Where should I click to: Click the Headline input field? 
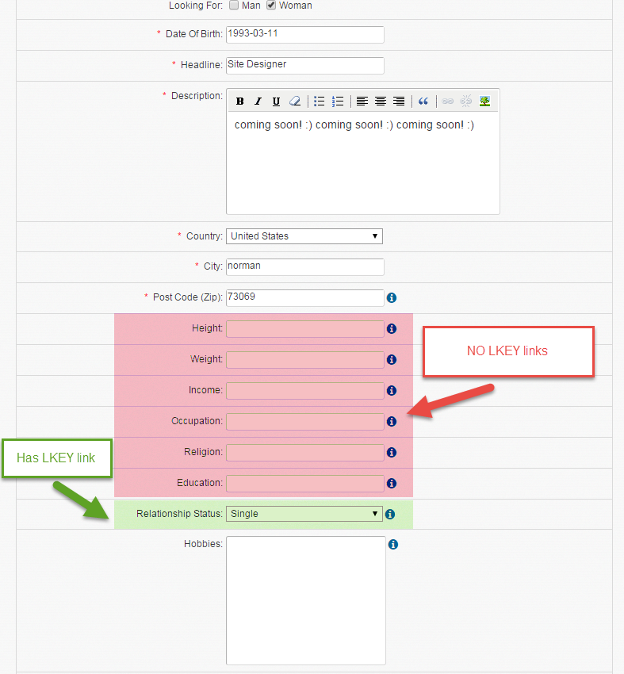(305, 65)
